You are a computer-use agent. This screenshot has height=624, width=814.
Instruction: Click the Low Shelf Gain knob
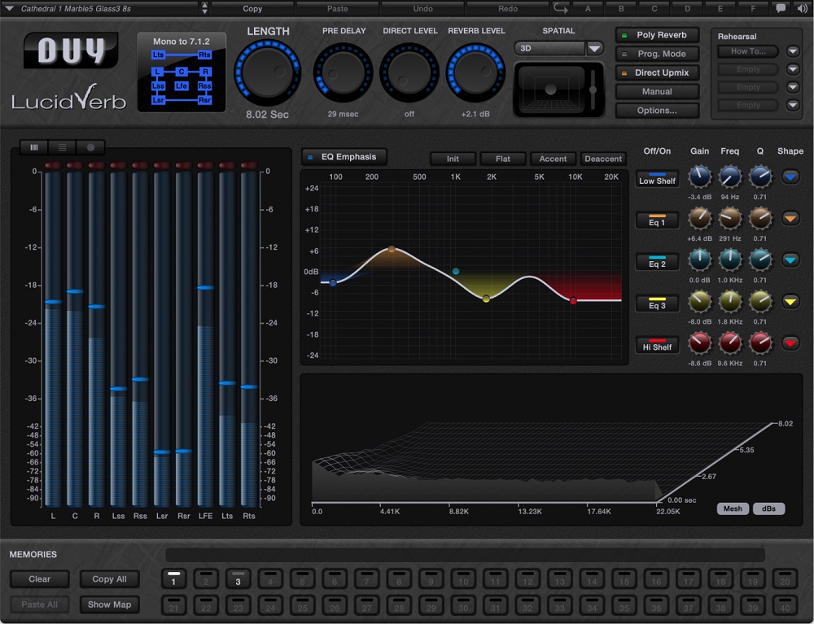point(699,177)
